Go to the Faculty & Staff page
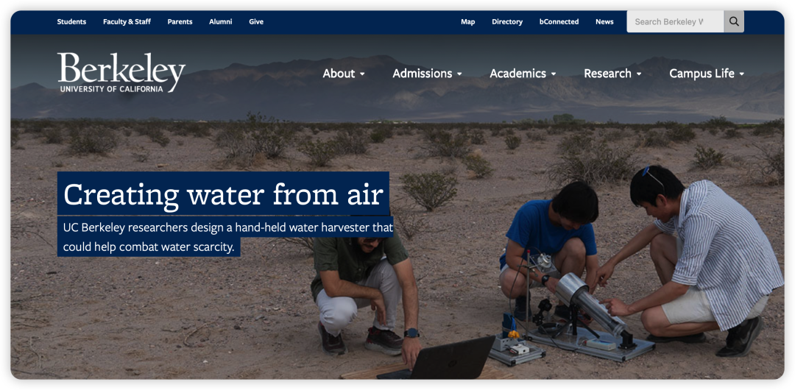Screen dimensions: 795x390 (127, 22)
